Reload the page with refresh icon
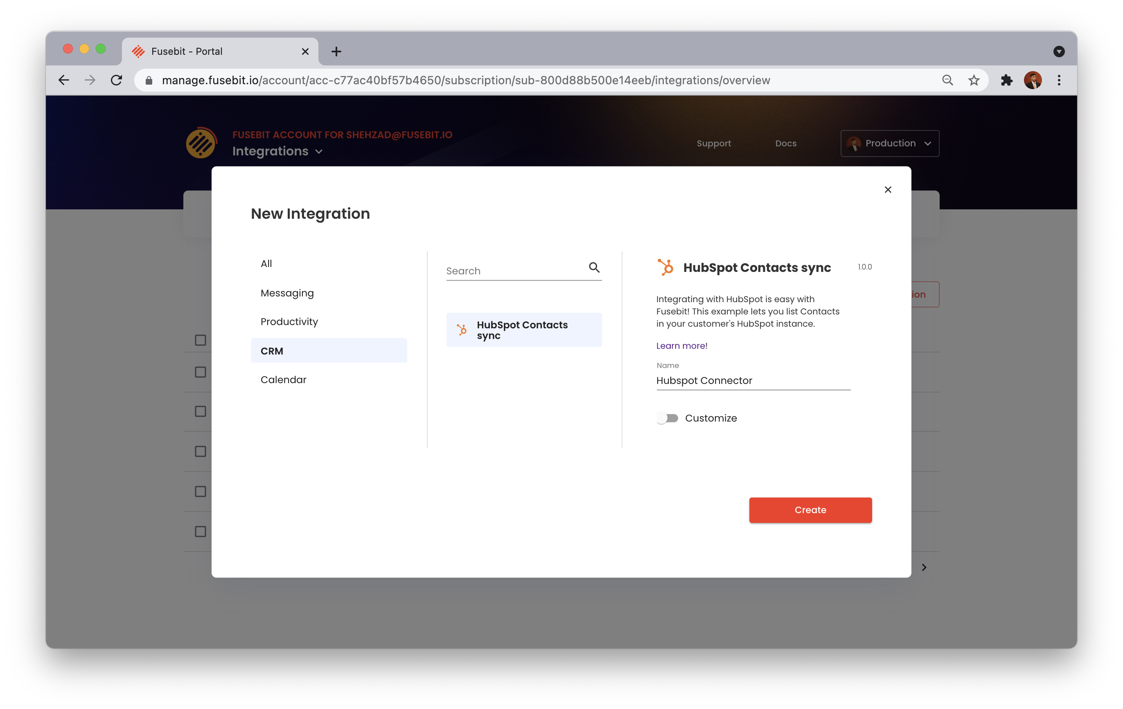Screen dimensions: 1123x709 coord(117,80)
